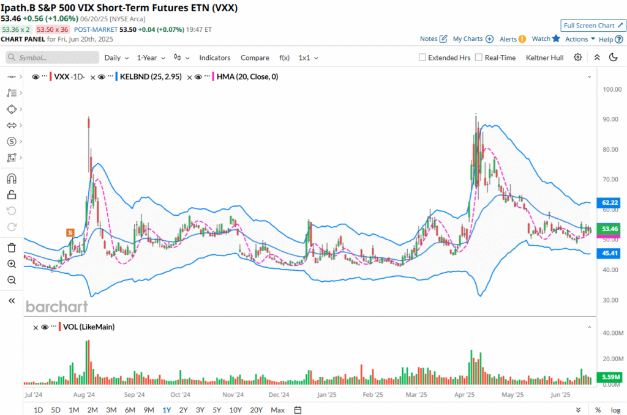Open chart settings gear icon
This screenshot has height=415, width=627.
(x=577, y=57)
